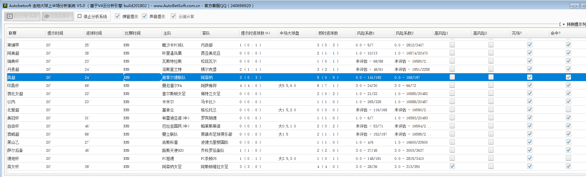
Task: Click the 中场大球盘 column header
Action: coord(289,33)
